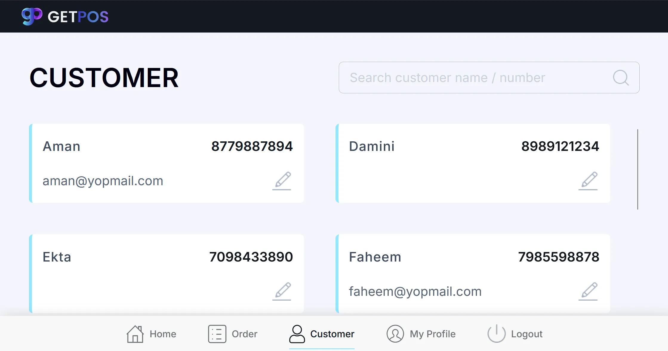The height and width of the screenshot is (351, 668).
Task: Click the My Profile avatar icon
Action: [395, 334]
